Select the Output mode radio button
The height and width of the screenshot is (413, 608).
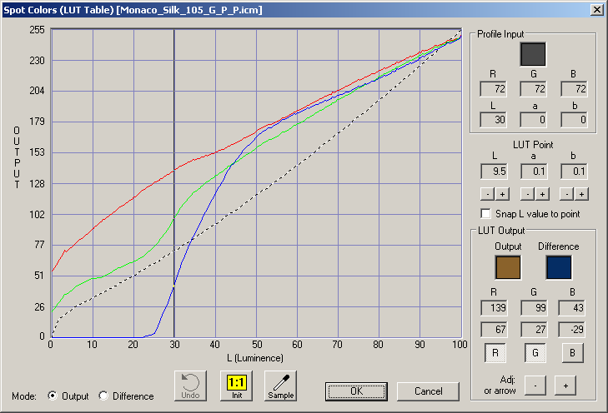(x=52, y=396)
